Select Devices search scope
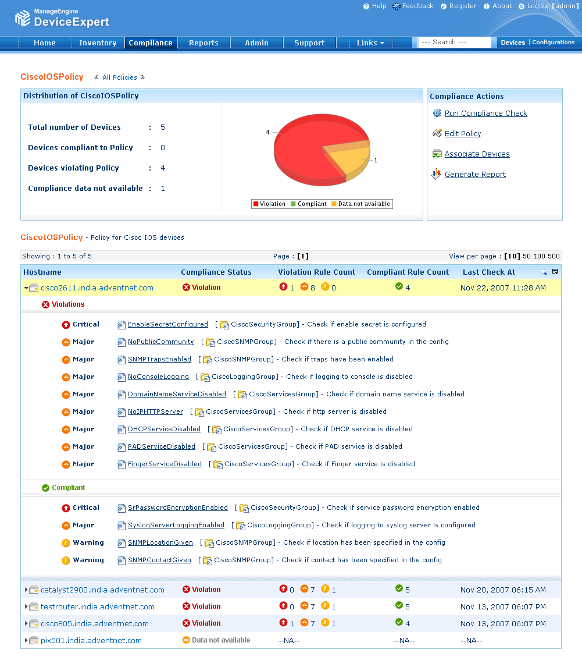582x660 pixels. [513, 42]
